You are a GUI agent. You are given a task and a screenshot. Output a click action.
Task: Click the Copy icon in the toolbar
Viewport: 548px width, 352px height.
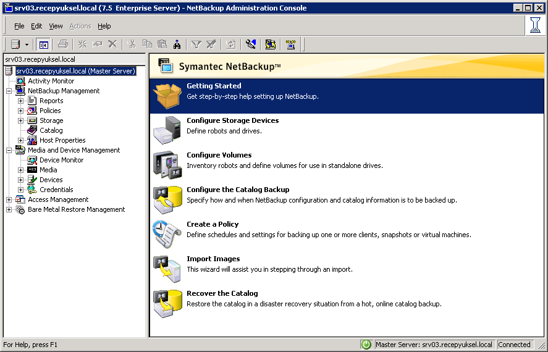[147, 44]
